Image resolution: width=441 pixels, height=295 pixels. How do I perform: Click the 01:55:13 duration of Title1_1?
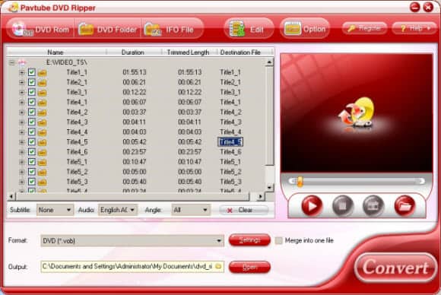pyautogui.click(x=135, y=72)
